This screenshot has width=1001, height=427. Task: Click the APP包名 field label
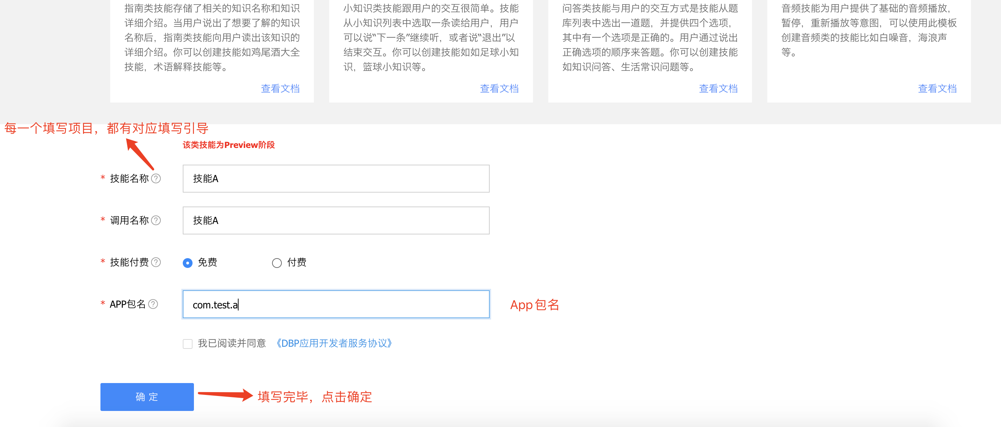[x=127, y=304]
